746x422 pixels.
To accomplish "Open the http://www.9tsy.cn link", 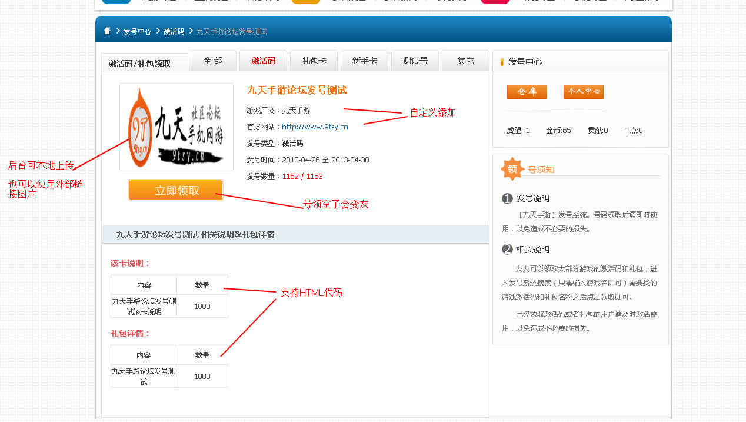I will [315, 127].
